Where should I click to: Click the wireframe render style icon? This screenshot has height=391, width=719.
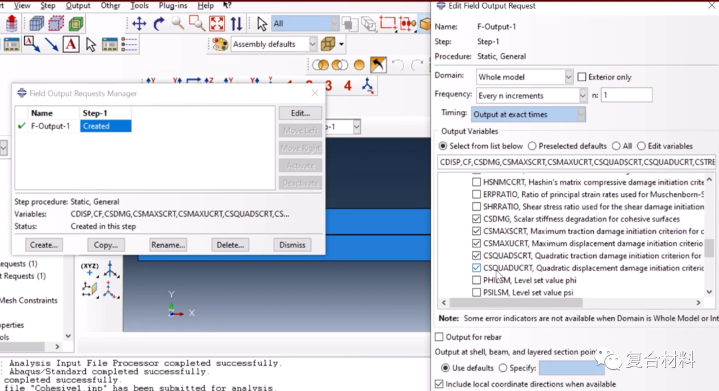(x=37, y=23)
